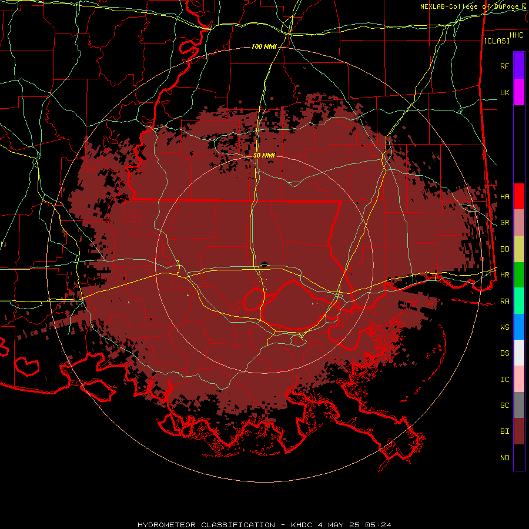Click the [CLAS] units label
The height and width of the screenshot is (529, 529).
coord(497,41)
